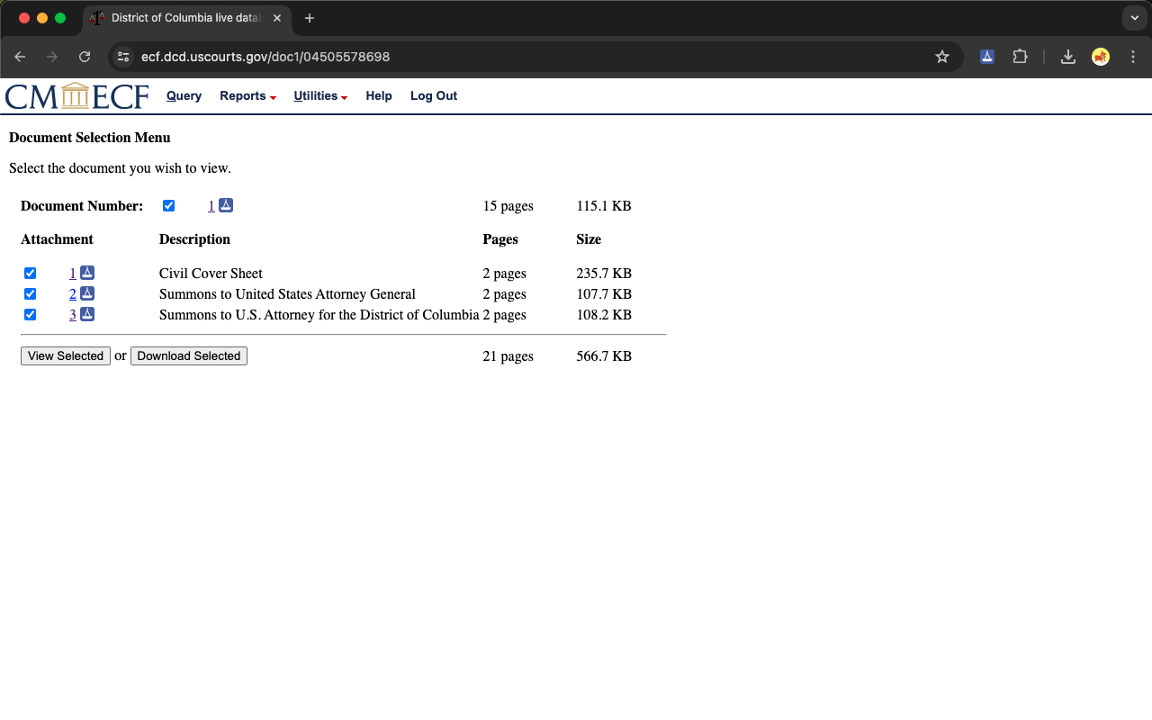Screen dimensions: 1152x720
Task: Click RECAP icon for attachment 3
Action: [87, 314]
